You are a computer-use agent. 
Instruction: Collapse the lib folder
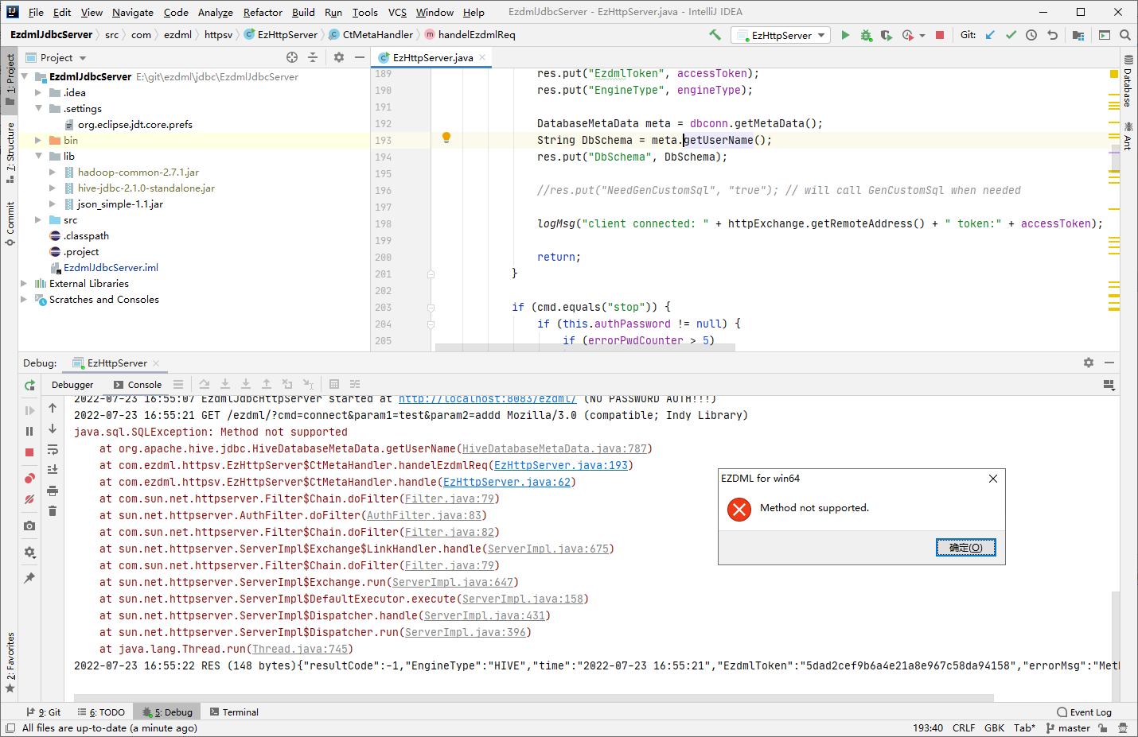coord(37,157)
